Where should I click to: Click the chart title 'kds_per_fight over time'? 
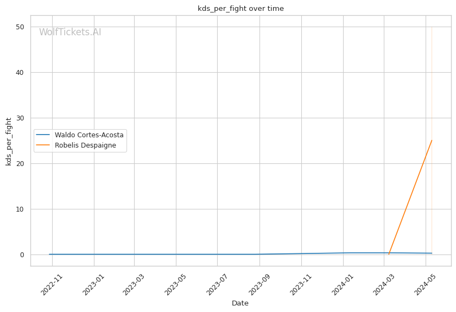point(240,9)
